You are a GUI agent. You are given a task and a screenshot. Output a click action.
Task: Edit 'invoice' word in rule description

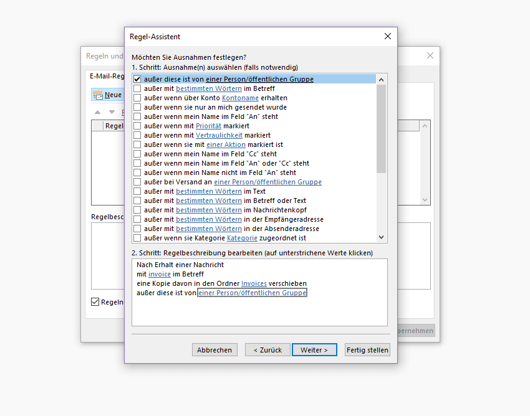pyautogui.click(x=159, y=274)
